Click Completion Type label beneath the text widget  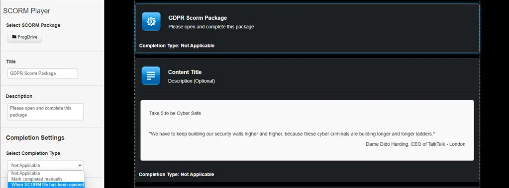coord(177,175)
